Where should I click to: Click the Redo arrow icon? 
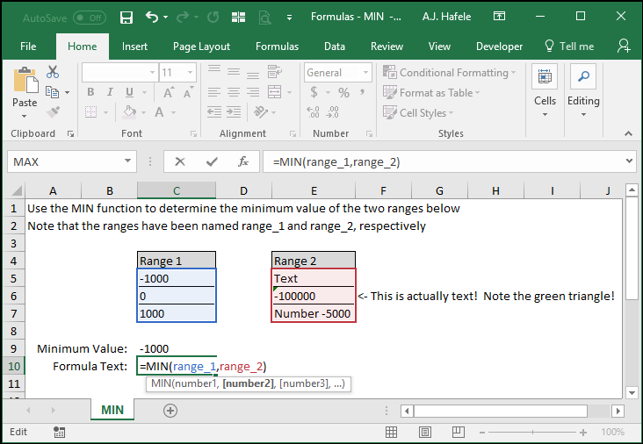pyautogui.click(x=183, y=17)
